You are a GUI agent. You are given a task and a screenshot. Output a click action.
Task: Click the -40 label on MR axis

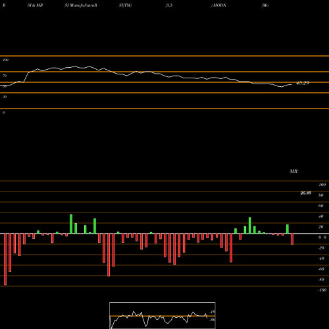click(321, 259)
